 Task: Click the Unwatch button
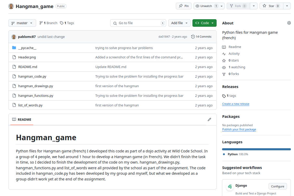tap(206, 6)
